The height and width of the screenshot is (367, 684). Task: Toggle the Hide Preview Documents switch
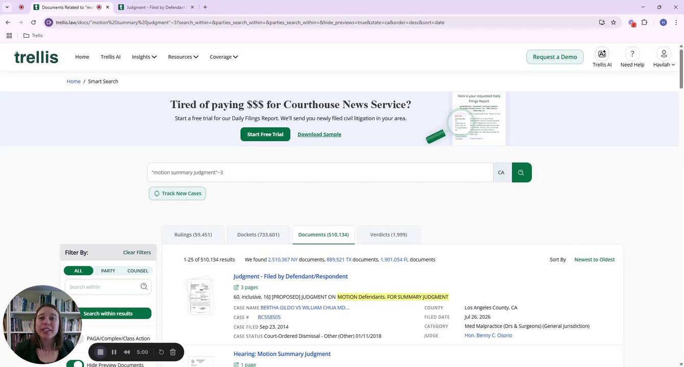(x=76, y=364)
